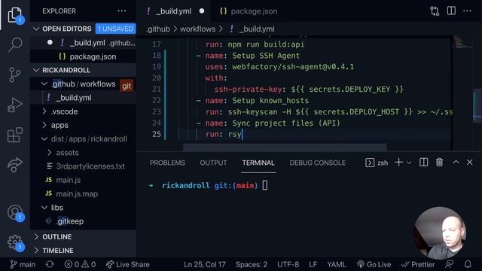
Task: Close the terminal panel
Action: click(470, 163)
